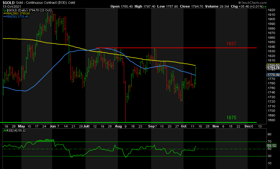Click the Aug label on the date axis

tap(118, 126)
